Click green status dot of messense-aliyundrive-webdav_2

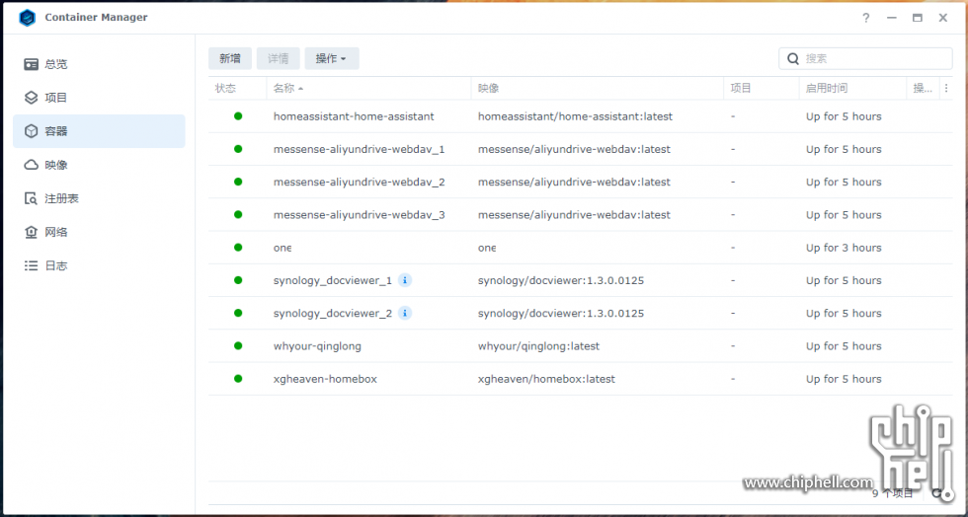pyautogui.click(x=238, y=182)
